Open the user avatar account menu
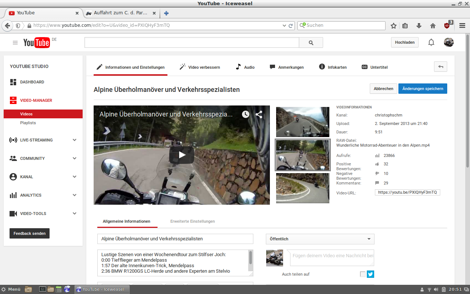Viewport: 470px width, 294px height. (449, 43)
